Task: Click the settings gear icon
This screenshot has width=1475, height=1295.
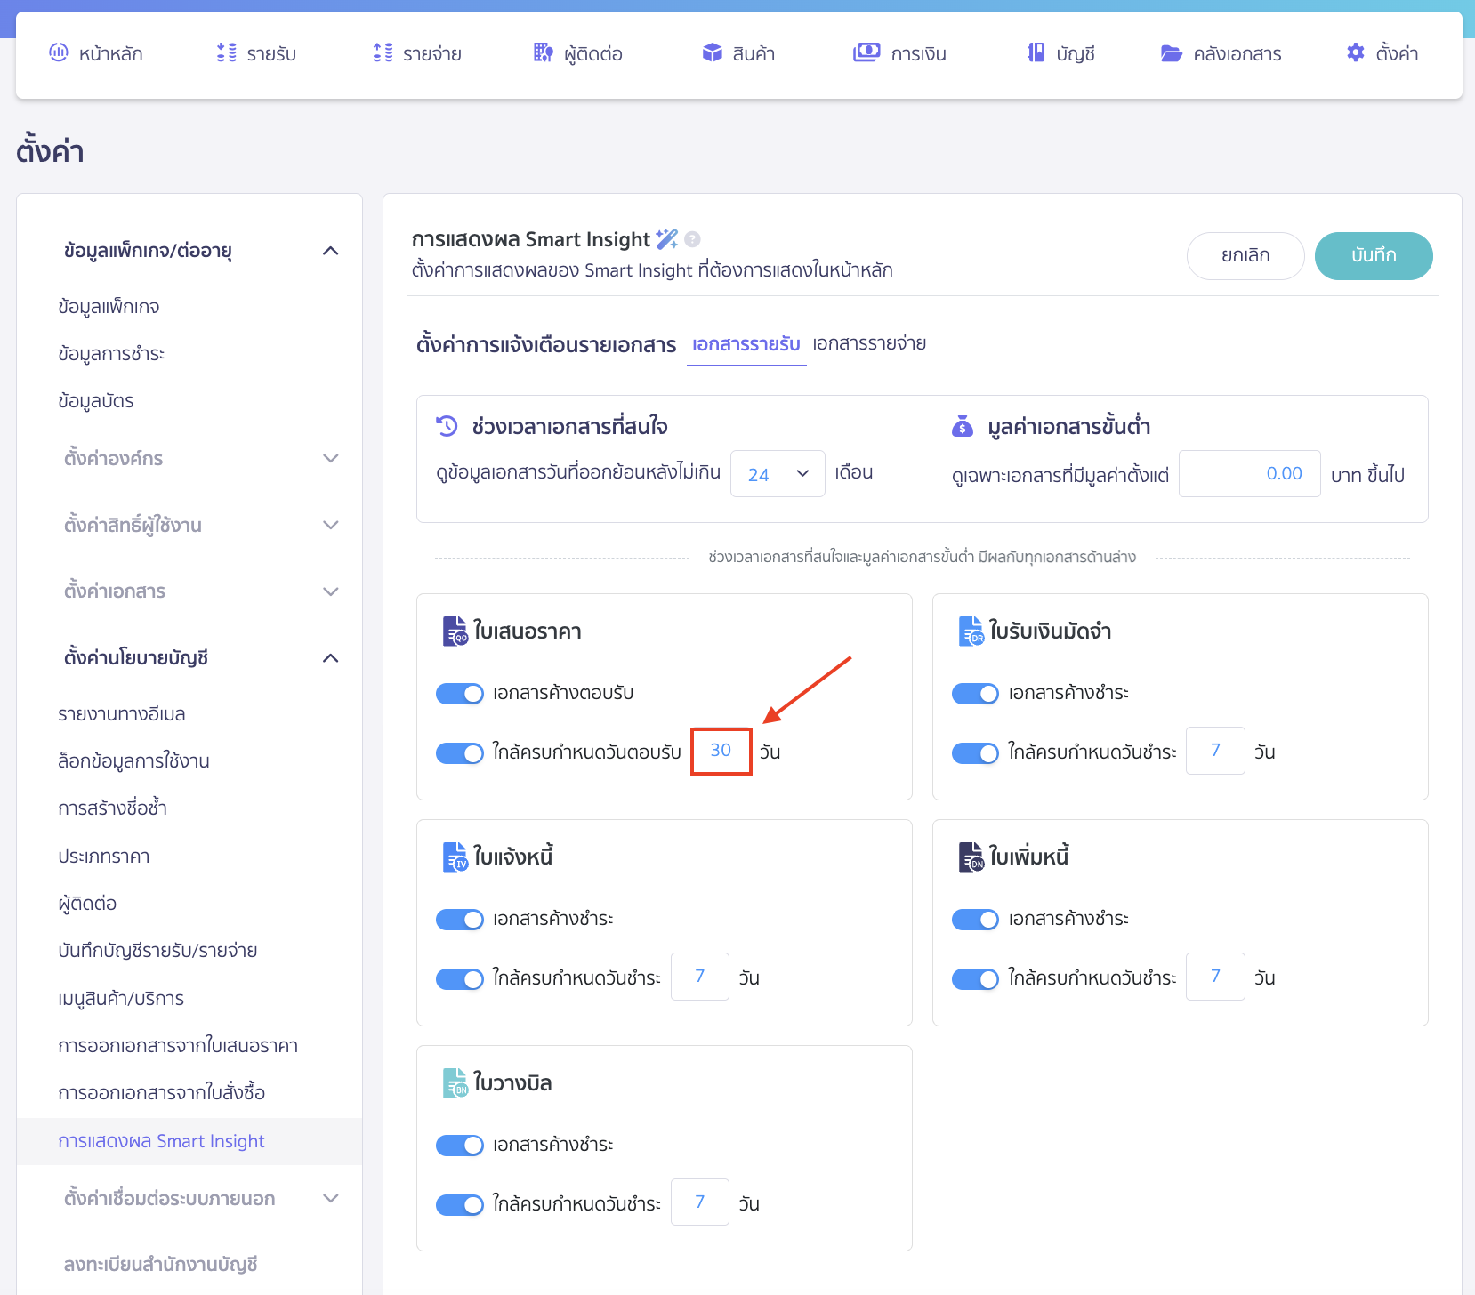Action: [1355, 52]
